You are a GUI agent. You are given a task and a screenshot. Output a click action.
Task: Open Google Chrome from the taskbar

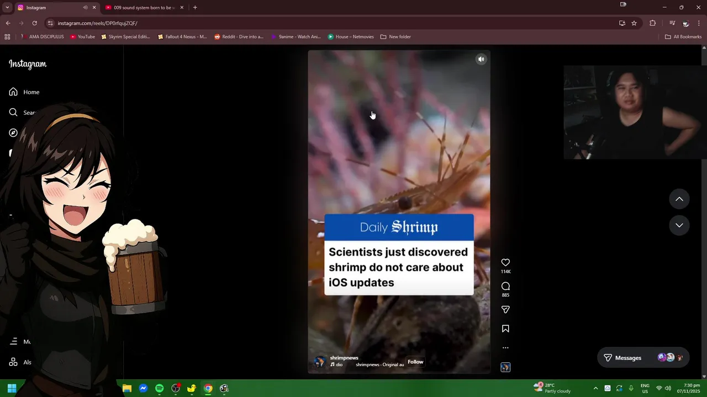(x=208, y=388)
